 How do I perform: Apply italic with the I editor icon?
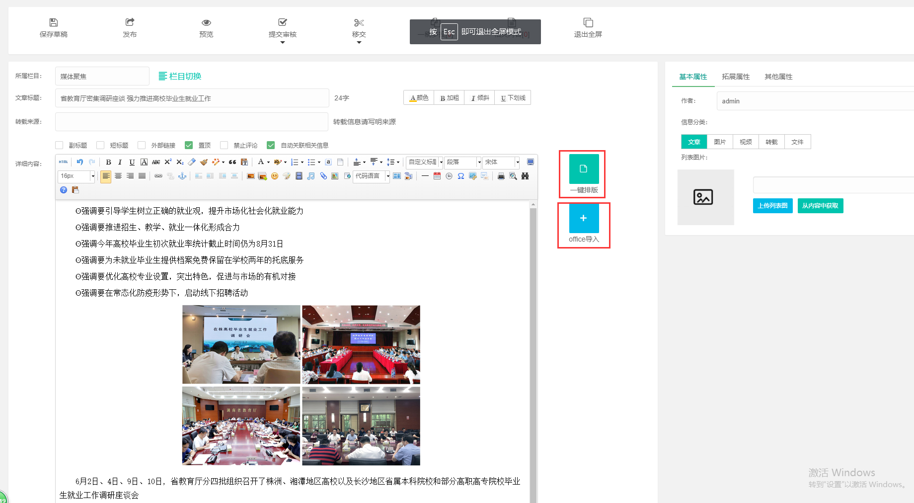120,162
